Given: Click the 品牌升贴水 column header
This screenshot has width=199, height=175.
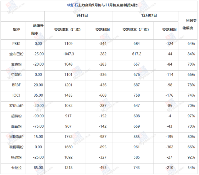Looking at the screenshot, I should tap(38, 30).
